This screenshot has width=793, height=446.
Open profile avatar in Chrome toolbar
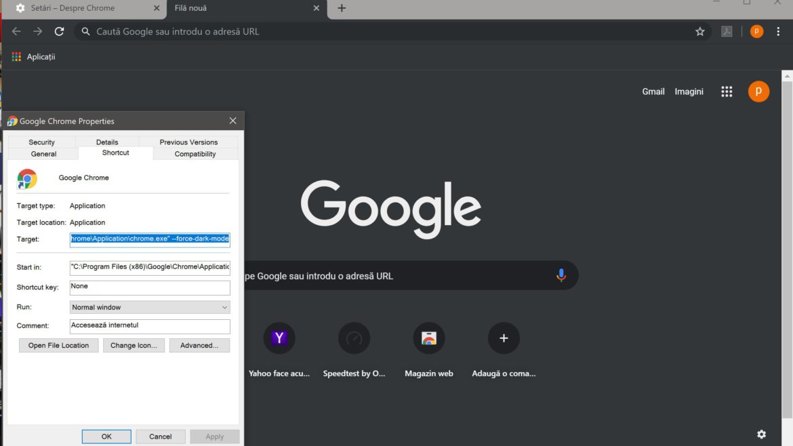coord(756,31)
